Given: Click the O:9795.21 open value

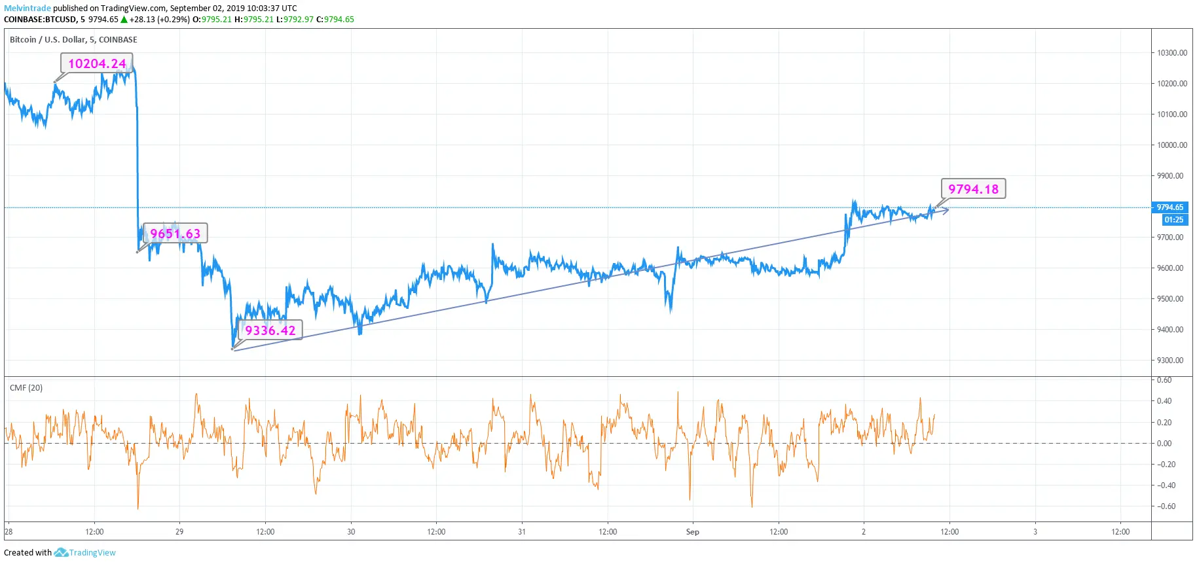Looking at the screenshot, I should pos(212,20).
